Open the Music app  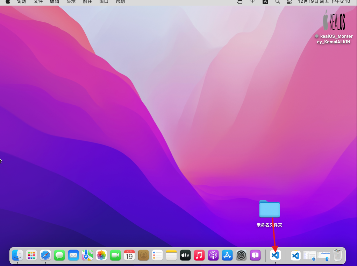point(199,255)
